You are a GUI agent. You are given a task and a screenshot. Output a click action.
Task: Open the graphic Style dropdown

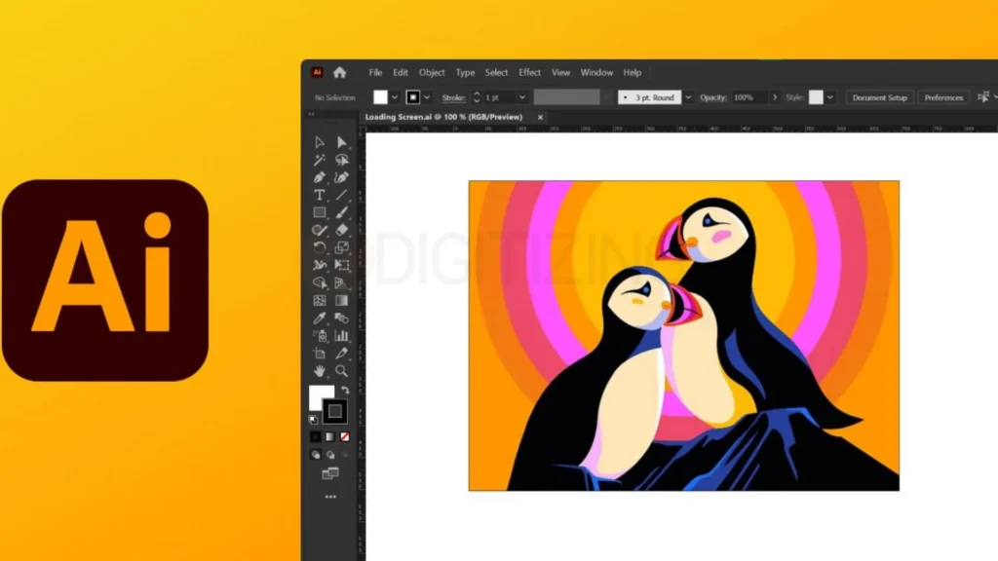tap(830, 97)
